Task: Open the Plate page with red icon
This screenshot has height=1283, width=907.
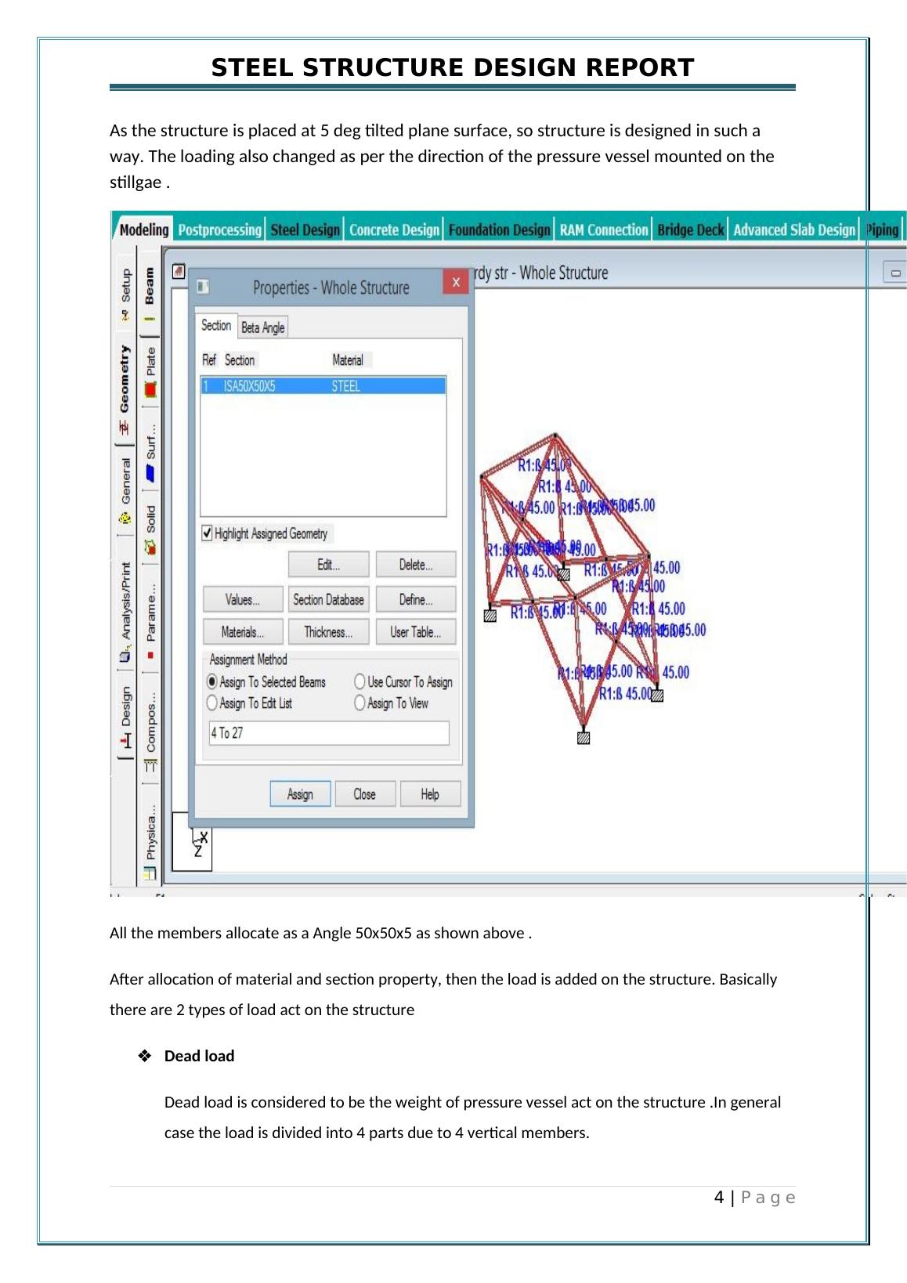Action: [150, 371]
